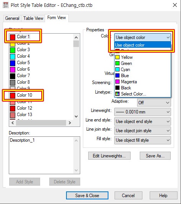This screenshot has width=181, height=204.
Task: Switch to the General tab
Action: [x=12, y=18]
